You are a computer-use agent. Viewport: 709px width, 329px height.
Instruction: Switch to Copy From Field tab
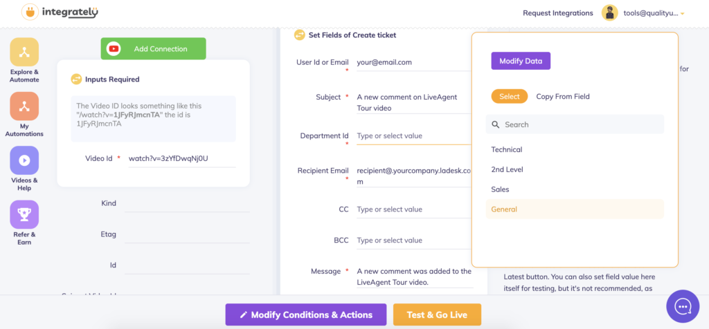pos(563,97)
